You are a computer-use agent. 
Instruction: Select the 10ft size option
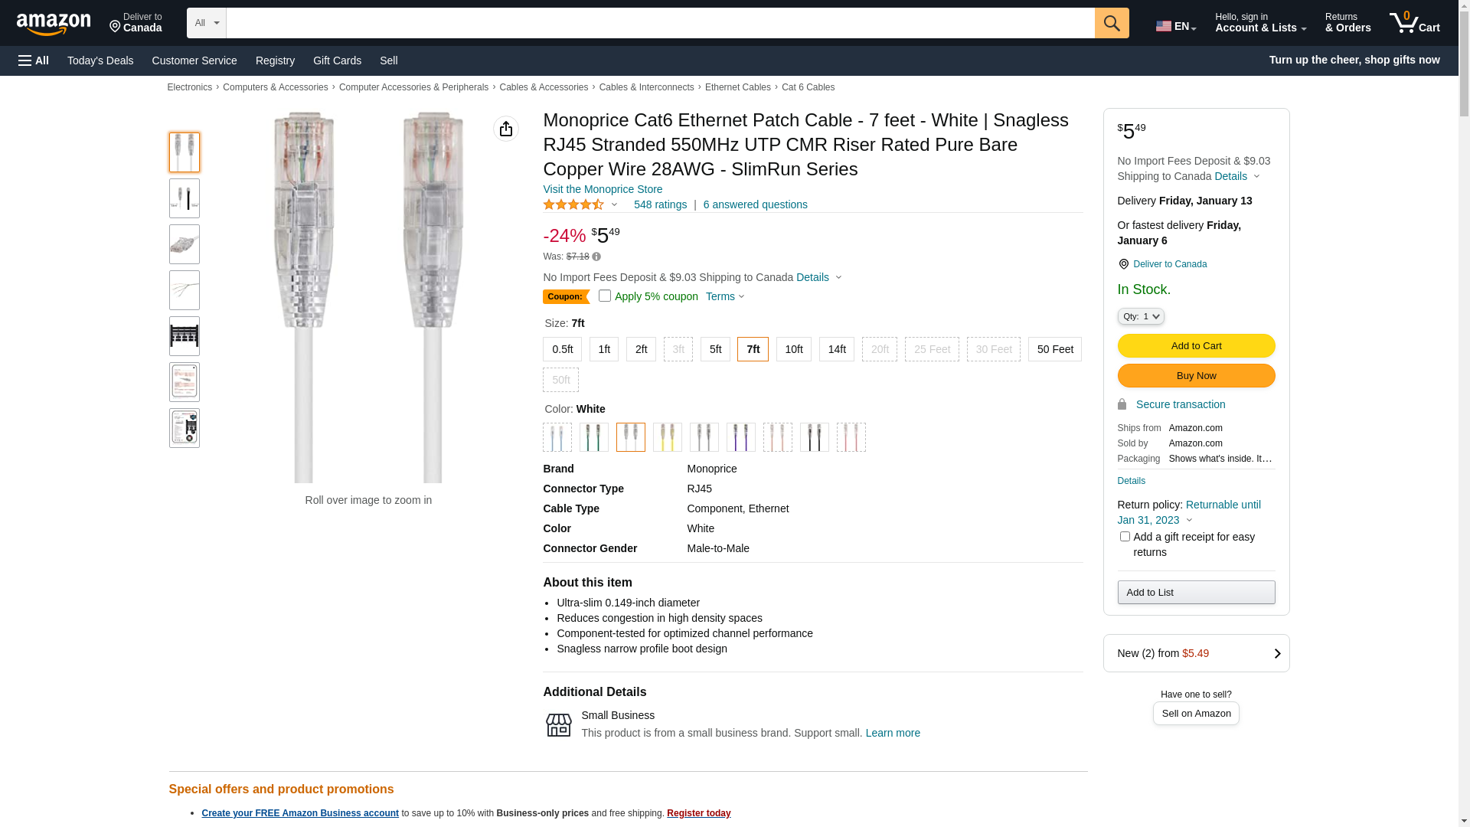[793, 349]
